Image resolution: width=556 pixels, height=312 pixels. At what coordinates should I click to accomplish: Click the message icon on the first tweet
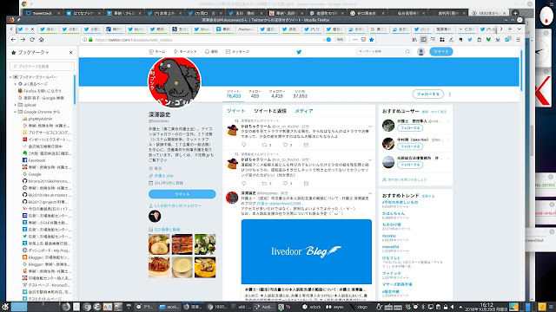coord(306,145)
